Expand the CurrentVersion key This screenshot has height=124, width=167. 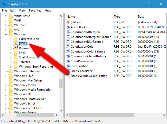(x=11, y=39)
